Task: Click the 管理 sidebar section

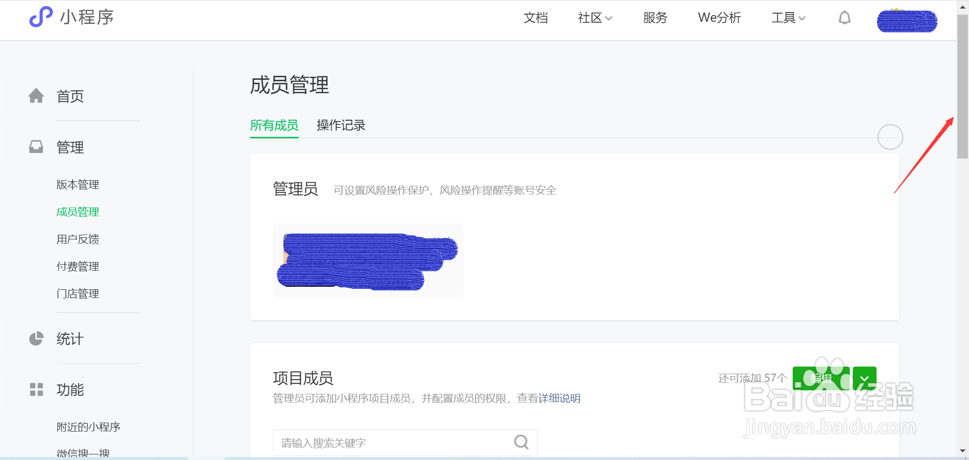Action: (x=70, y=147)
